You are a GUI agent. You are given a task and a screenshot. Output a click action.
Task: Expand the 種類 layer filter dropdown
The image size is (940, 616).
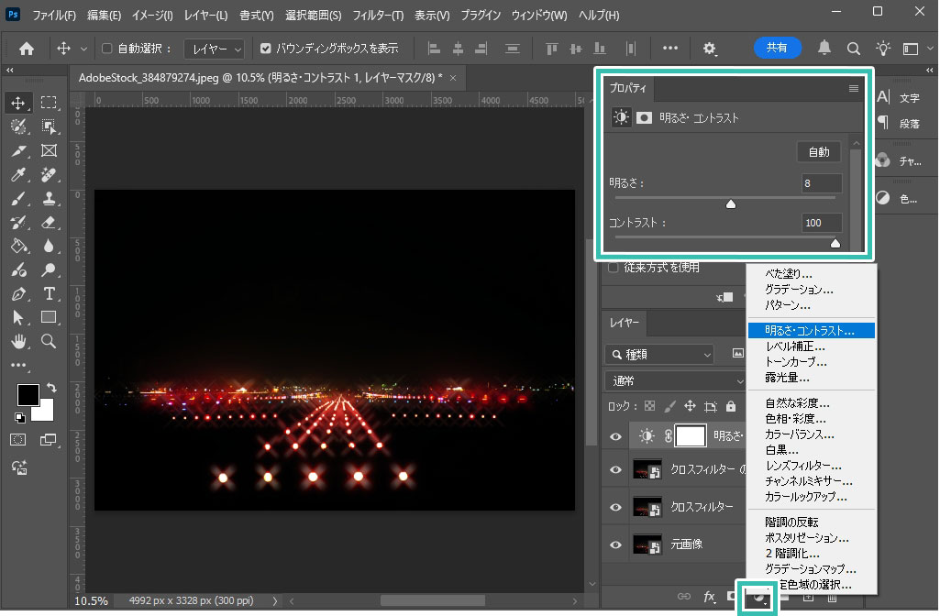(659, 354)
